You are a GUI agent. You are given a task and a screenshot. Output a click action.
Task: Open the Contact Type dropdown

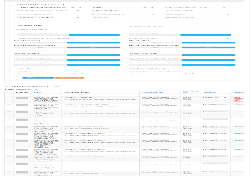68,27
